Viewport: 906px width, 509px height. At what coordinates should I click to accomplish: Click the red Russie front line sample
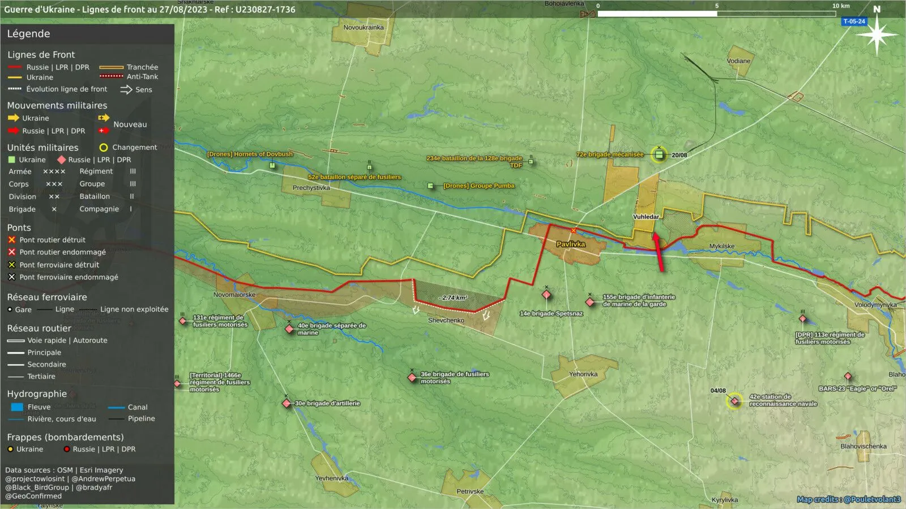[15, 67]
